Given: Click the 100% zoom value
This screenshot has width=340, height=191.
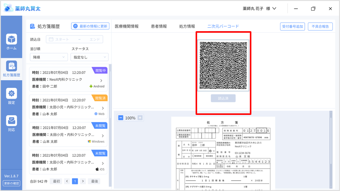Looking at the screenshot, I should 130,118.
